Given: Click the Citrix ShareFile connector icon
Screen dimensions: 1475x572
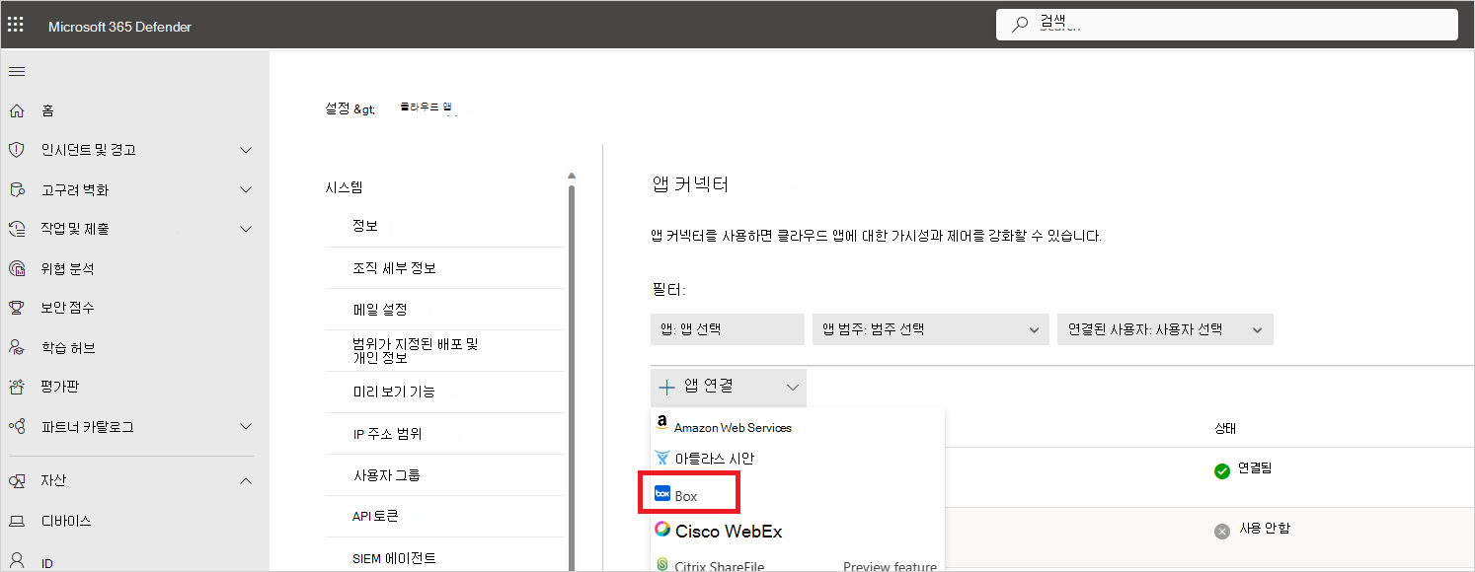Looking at the screenshot, I should click(x=661, y=564).
